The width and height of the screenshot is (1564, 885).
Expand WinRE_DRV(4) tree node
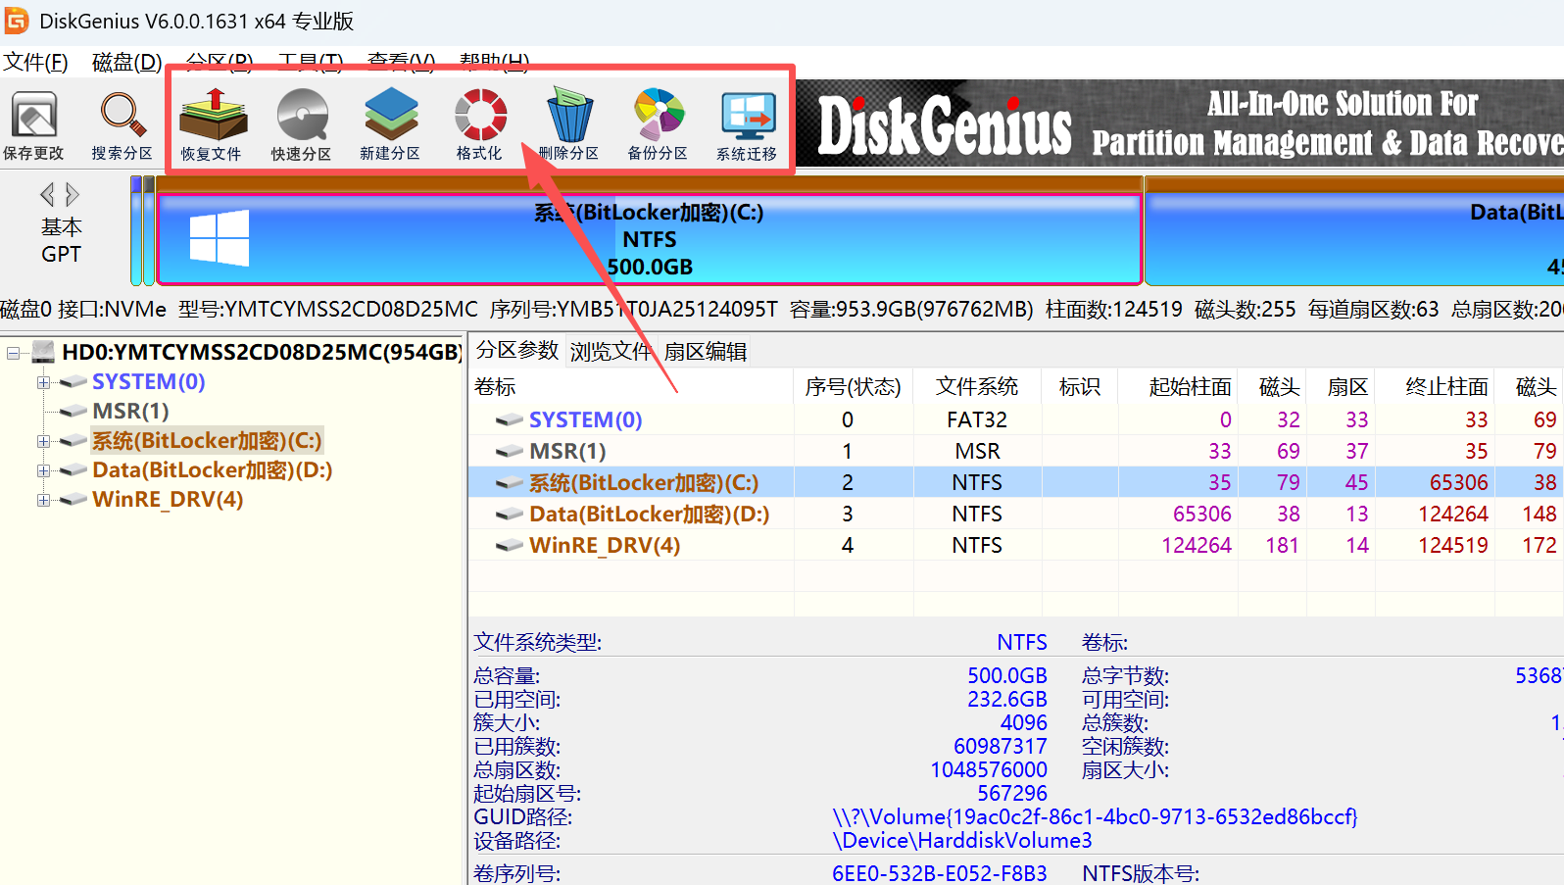pos(43,500)
